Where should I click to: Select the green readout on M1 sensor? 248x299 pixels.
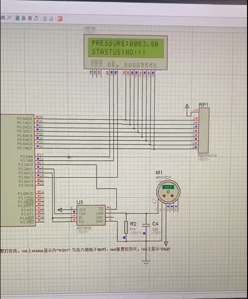(x=168, y=187)
